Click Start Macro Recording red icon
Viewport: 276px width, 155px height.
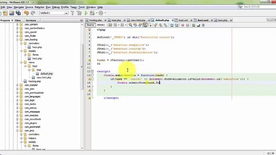183,25
